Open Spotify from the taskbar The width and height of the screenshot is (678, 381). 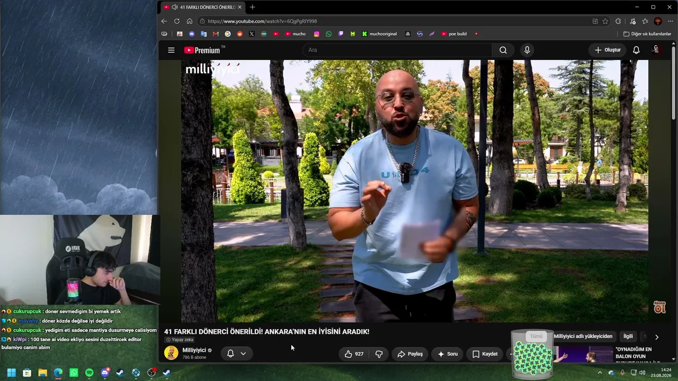[89, 373]
